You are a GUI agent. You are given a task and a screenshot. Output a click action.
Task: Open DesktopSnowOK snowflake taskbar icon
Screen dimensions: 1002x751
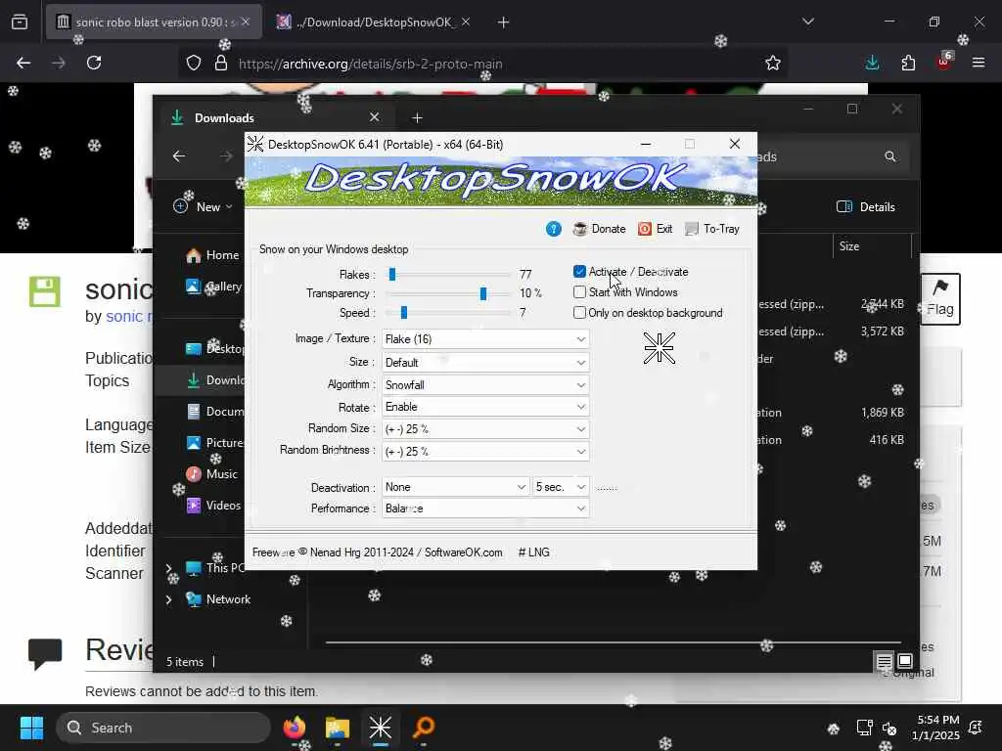coord(381,728)
